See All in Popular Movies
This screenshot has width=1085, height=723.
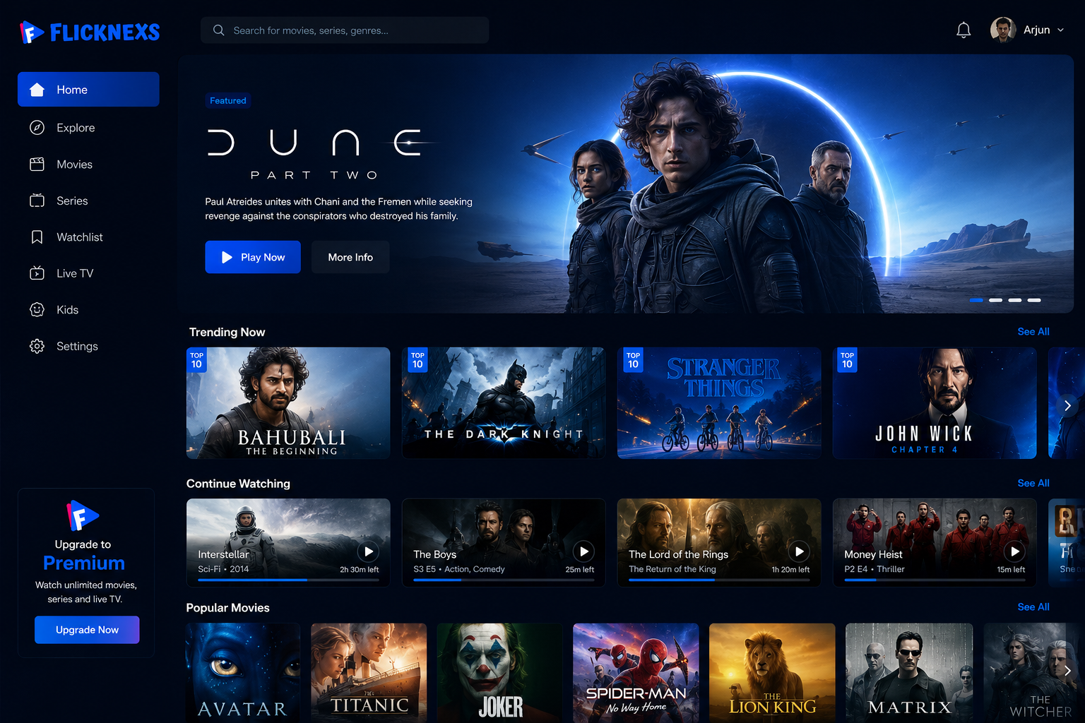coord(1033,607)
